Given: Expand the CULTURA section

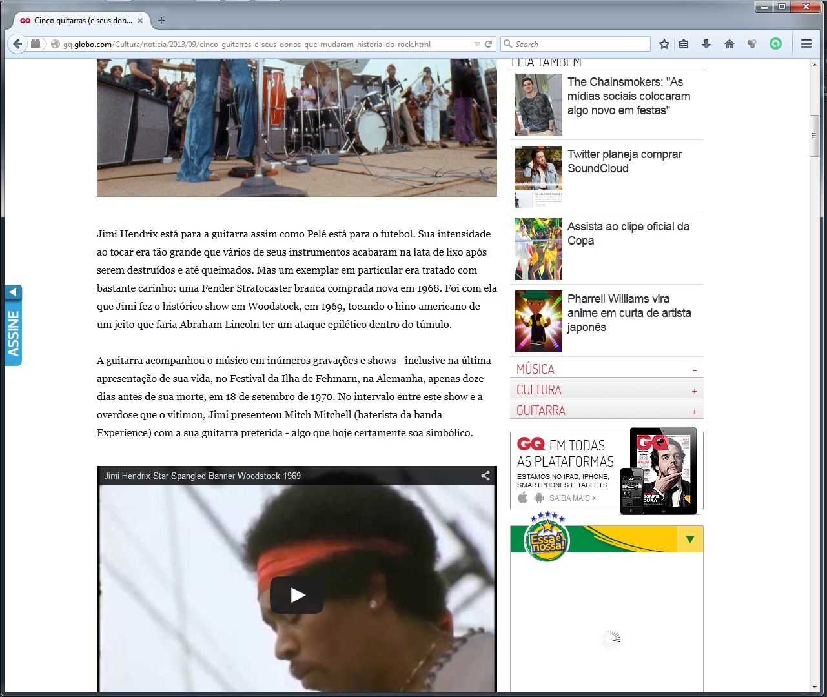Looking at the screenshot, I should point(695,391).
